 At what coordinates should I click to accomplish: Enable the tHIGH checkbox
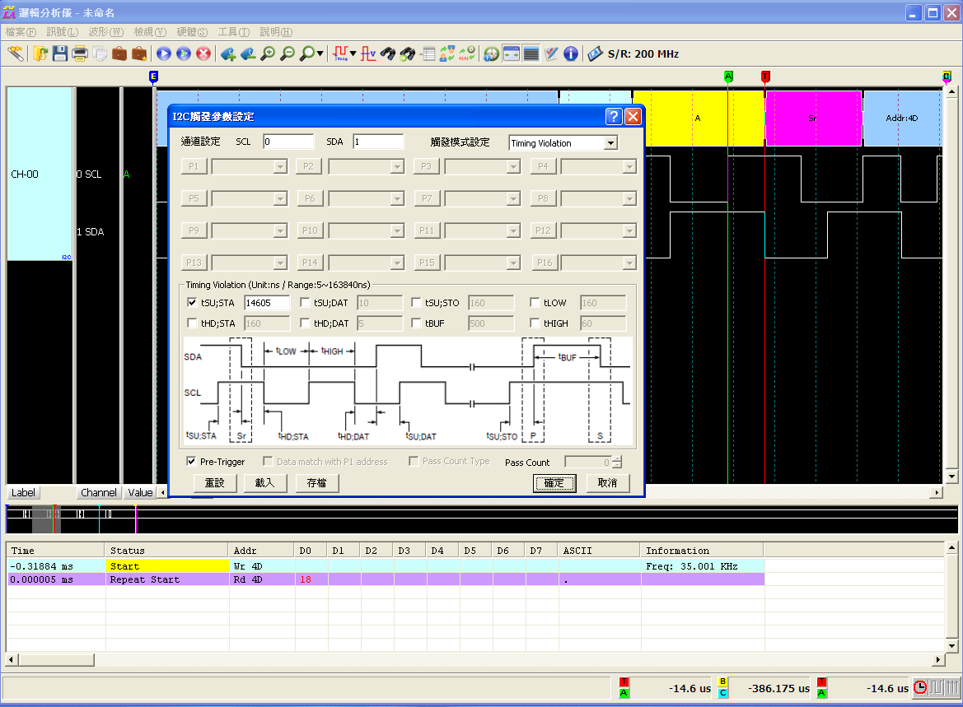click(535, 323)
